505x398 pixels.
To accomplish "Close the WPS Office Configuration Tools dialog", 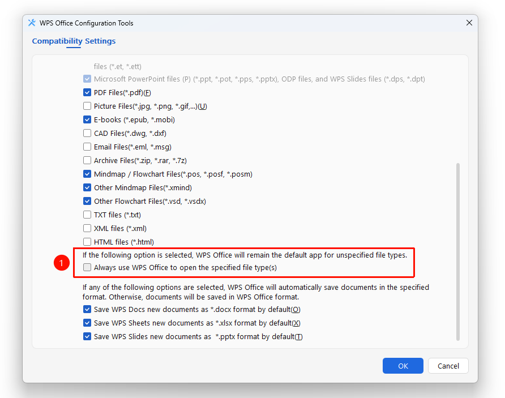I will click(x=469, y=23).
